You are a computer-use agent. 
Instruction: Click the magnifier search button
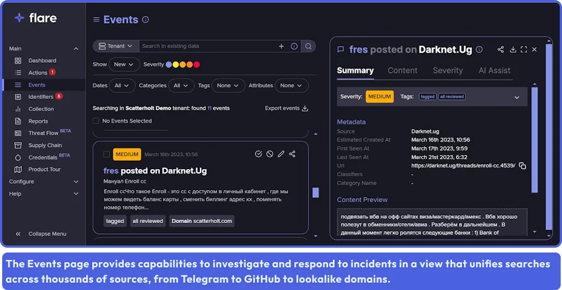[x=308, y=46]
